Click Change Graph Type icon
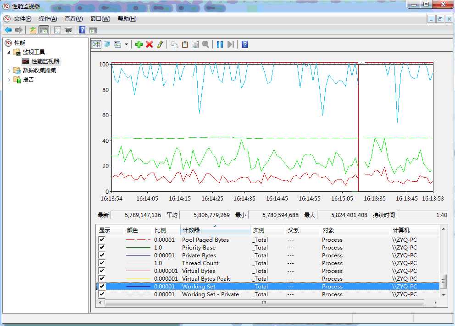455x326 pixels. (117, 44)
